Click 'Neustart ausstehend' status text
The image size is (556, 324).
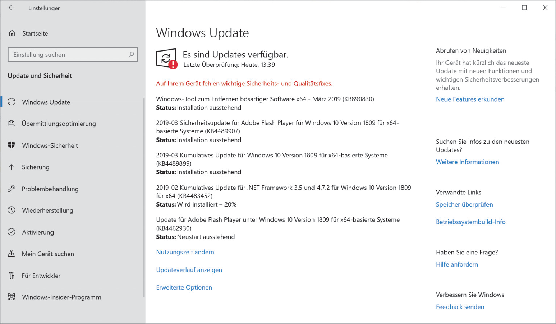click(x=206, y=237)
